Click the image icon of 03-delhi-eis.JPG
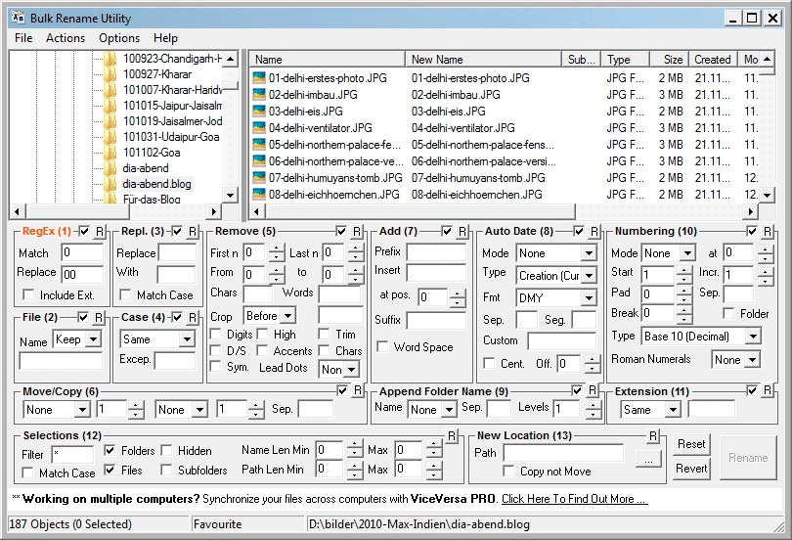This screenshot has width=792, height=540. click(259, 112)
